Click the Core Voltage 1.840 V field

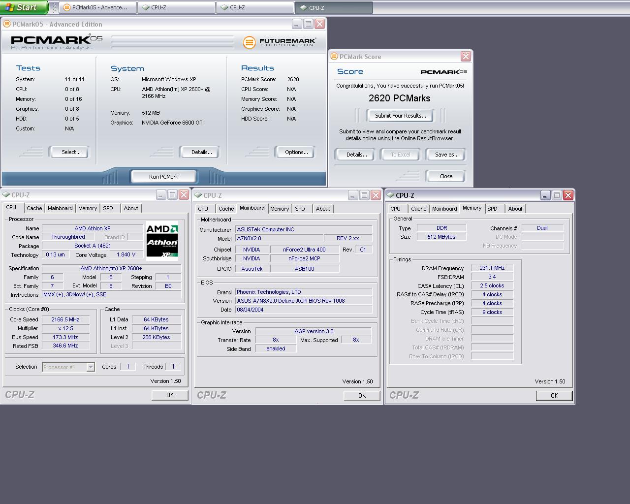126,254
